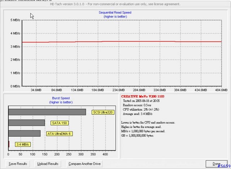Click the HD Tach version title bar text

[x=115, y=4]
